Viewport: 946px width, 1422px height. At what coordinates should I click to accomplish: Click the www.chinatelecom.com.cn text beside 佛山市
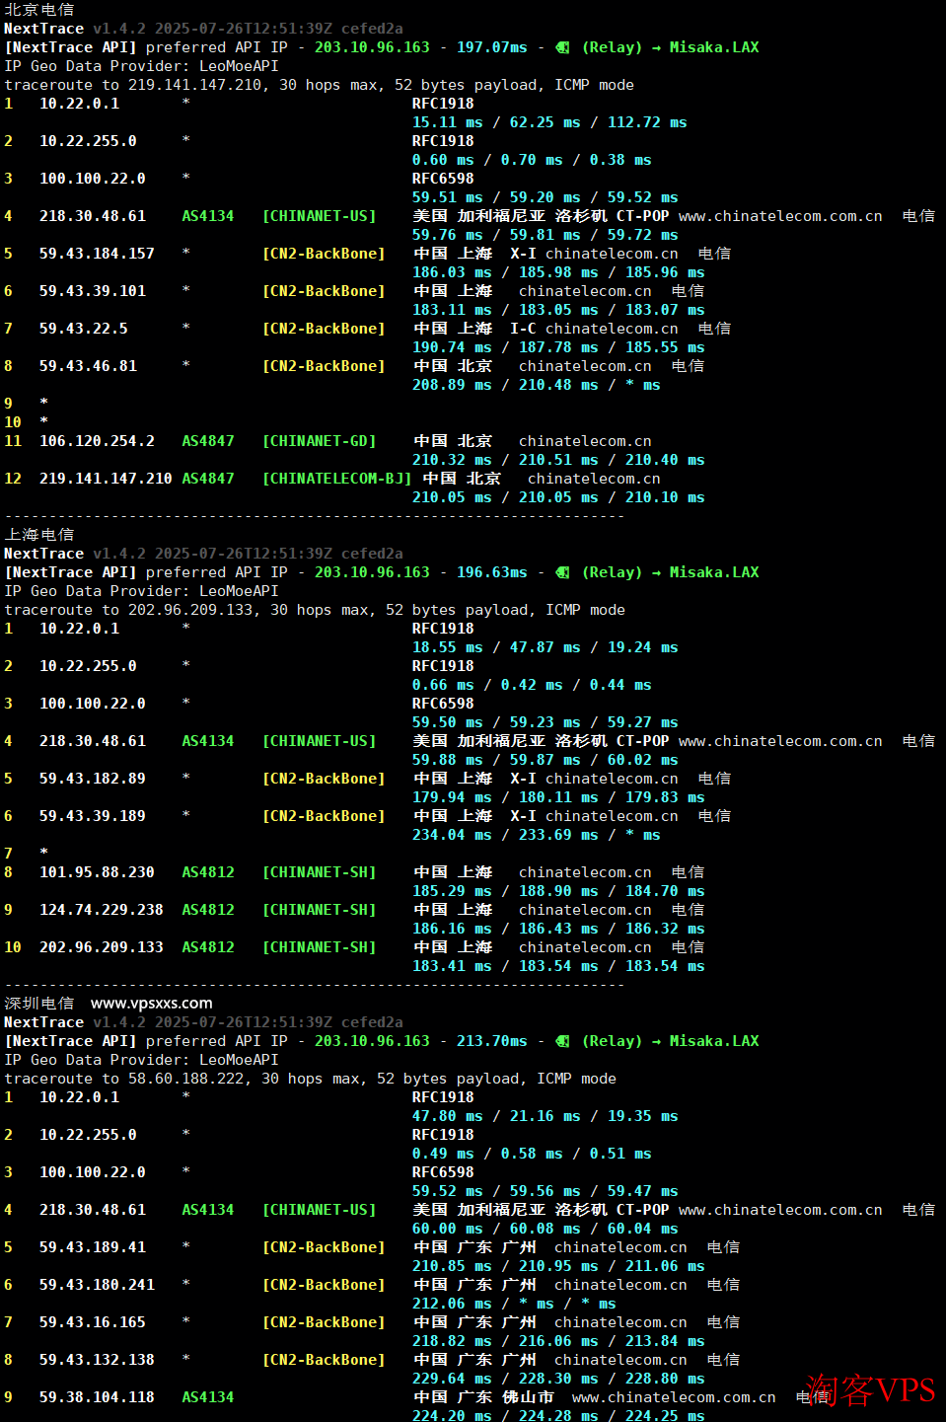pos(674,1397)
